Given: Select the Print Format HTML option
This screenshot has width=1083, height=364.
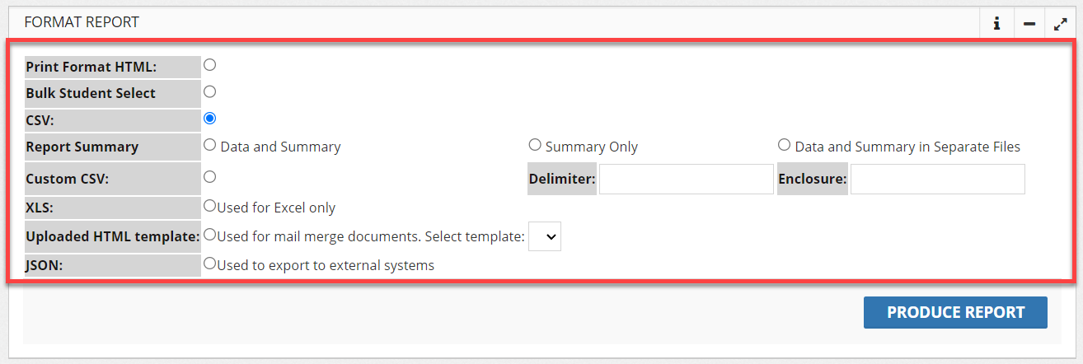Looking at the screenshot, I should [210, 65].
